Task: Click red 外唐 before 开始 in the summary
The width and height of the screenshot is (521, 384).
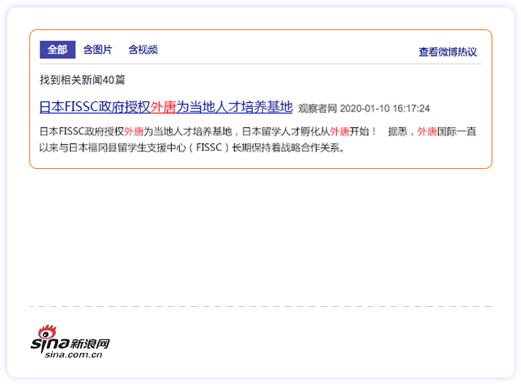Action: (x=339, y=132)
